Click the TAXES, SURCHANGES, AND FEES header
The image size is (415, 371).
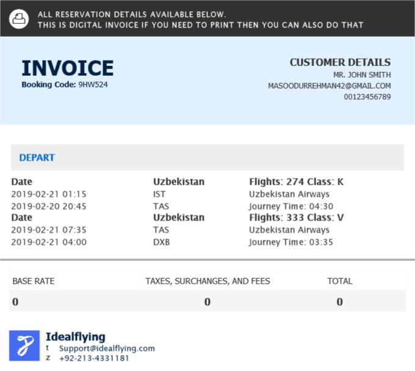208,281
